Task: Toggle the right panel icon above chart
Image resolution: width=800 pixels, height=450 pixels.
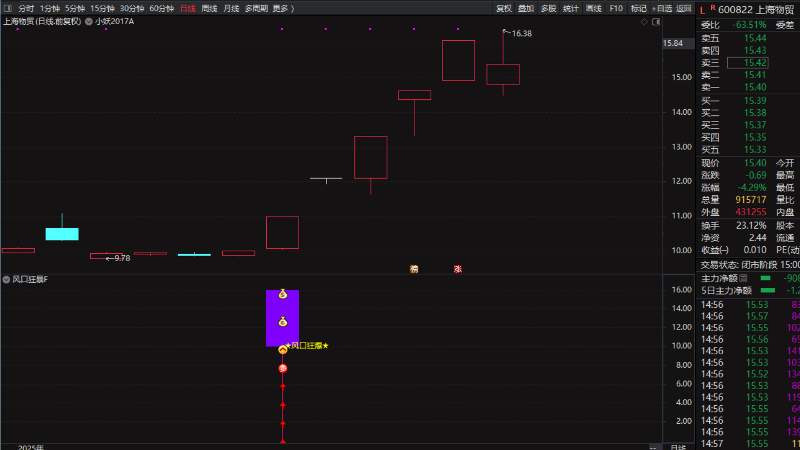Action: click(x=656, y=22)
